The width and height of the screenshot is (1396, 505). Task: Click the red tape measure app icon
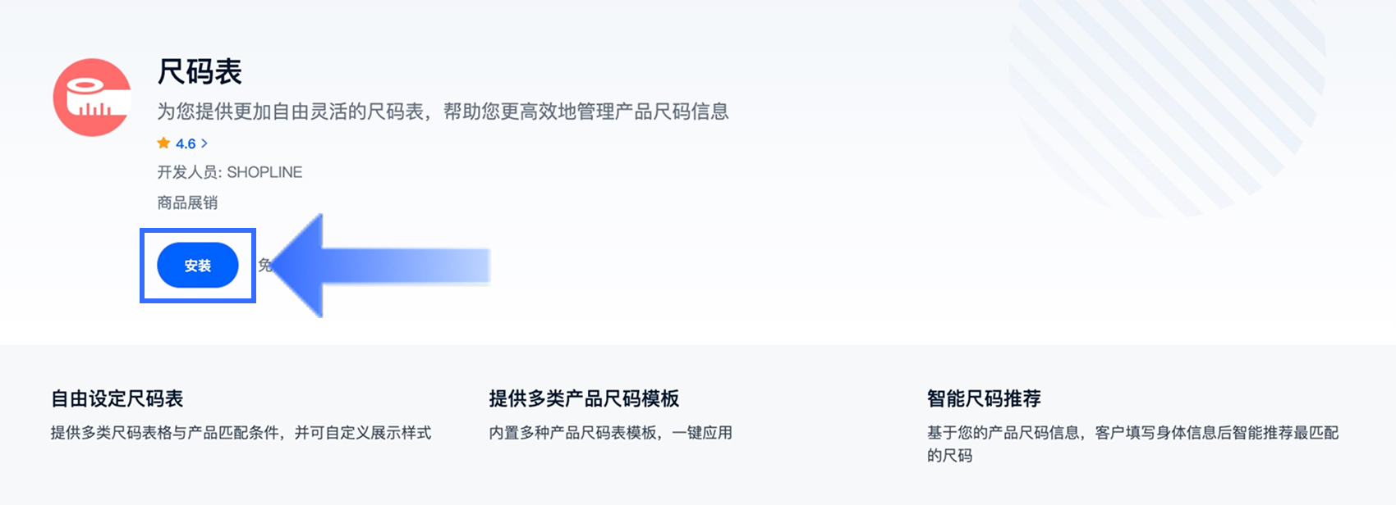(x=92, y=98)
